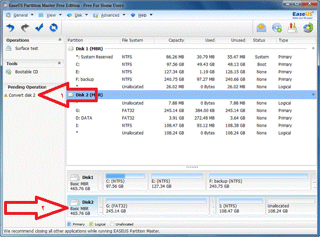The height and width of the screenshot is (237, 320).
Task: Click the G: (FAT32) block in disk map
Action: (156, 206)
